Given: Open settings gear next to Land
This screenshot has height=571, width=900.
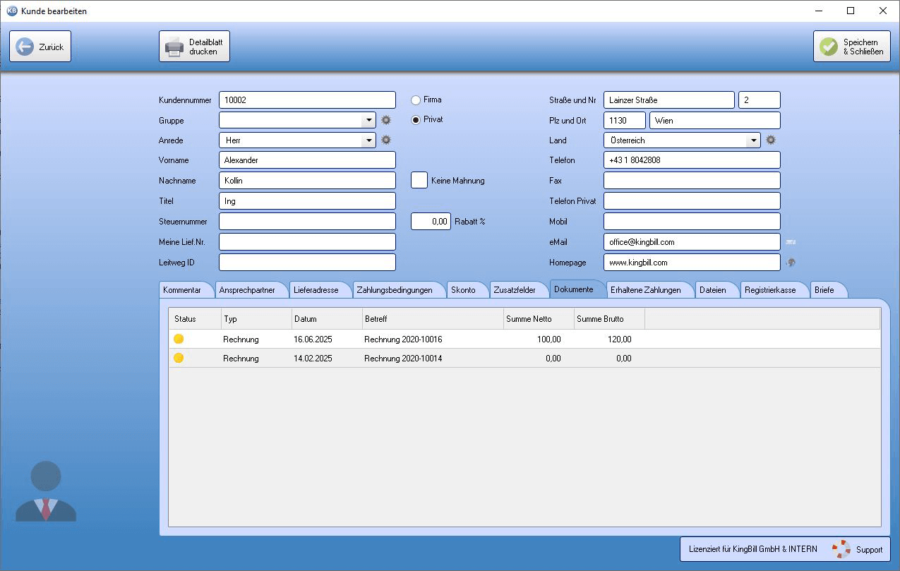Looking at the screenshot, I should pos(771,140).
